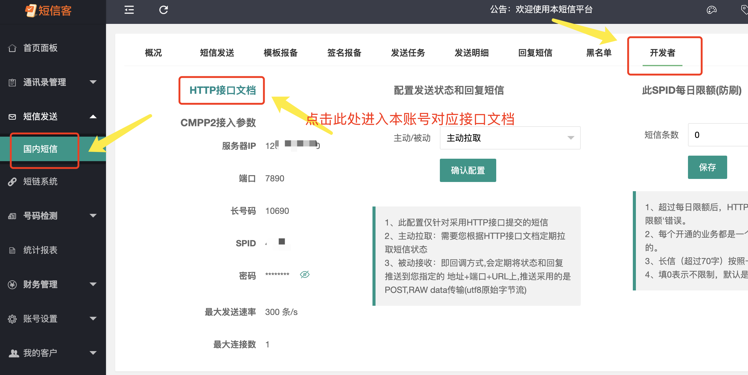Image resolution: width=748 pixels, height=375 pixels.
Task: Click the masked password ********
Action: (x=277, y=275)
